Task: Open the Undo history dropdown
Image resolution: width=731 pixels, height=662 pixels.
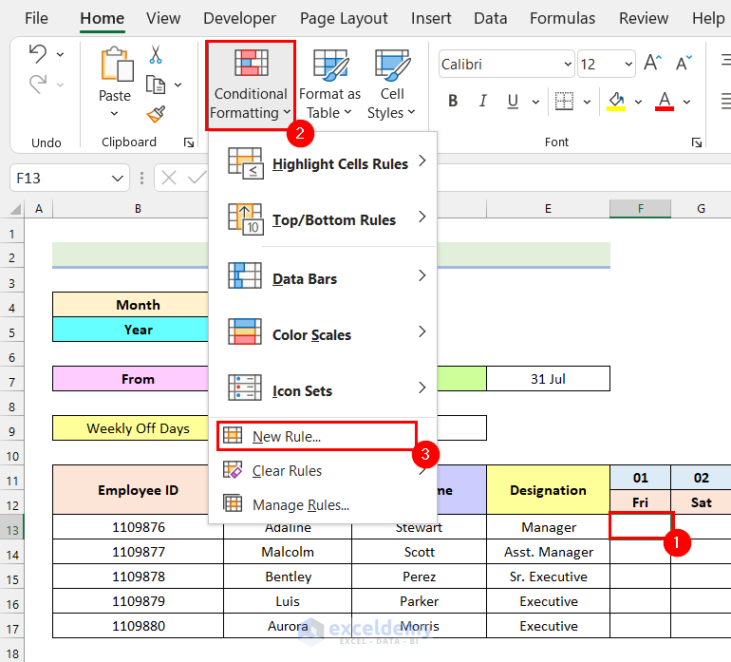Action: click(x=61, y=54)
